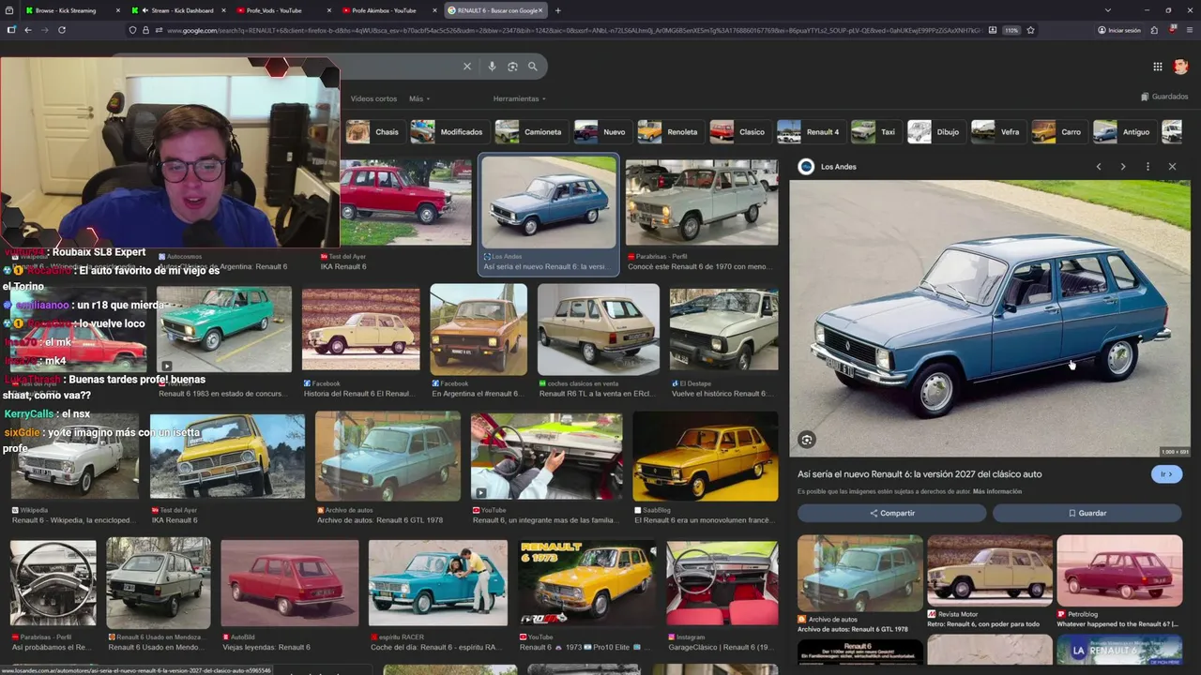1201x675 pixels.
Task: Open Google Lens image search icon
Action: coord(512,67)
